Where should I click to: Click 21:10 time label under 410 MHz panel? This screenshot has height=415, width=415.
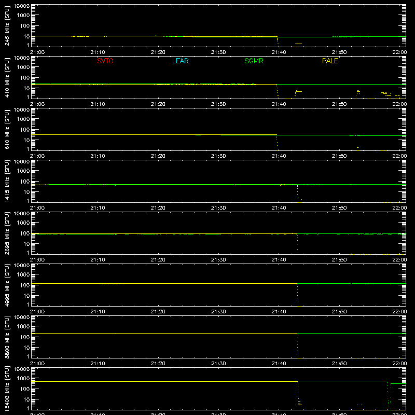[98, 104]
